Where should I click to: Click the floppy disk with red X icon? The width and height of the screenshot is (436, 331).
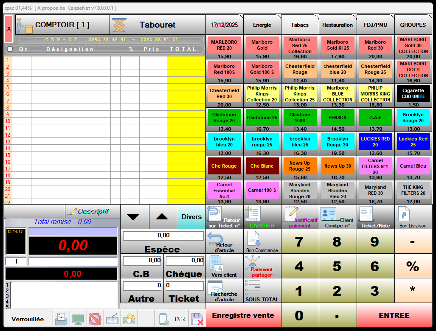(x=197, y=318)
